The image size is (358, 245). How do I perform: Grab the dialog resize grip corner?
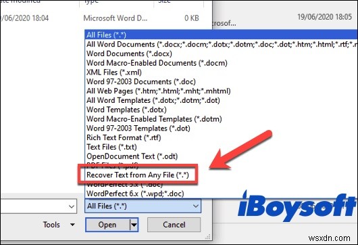(208, 237)
